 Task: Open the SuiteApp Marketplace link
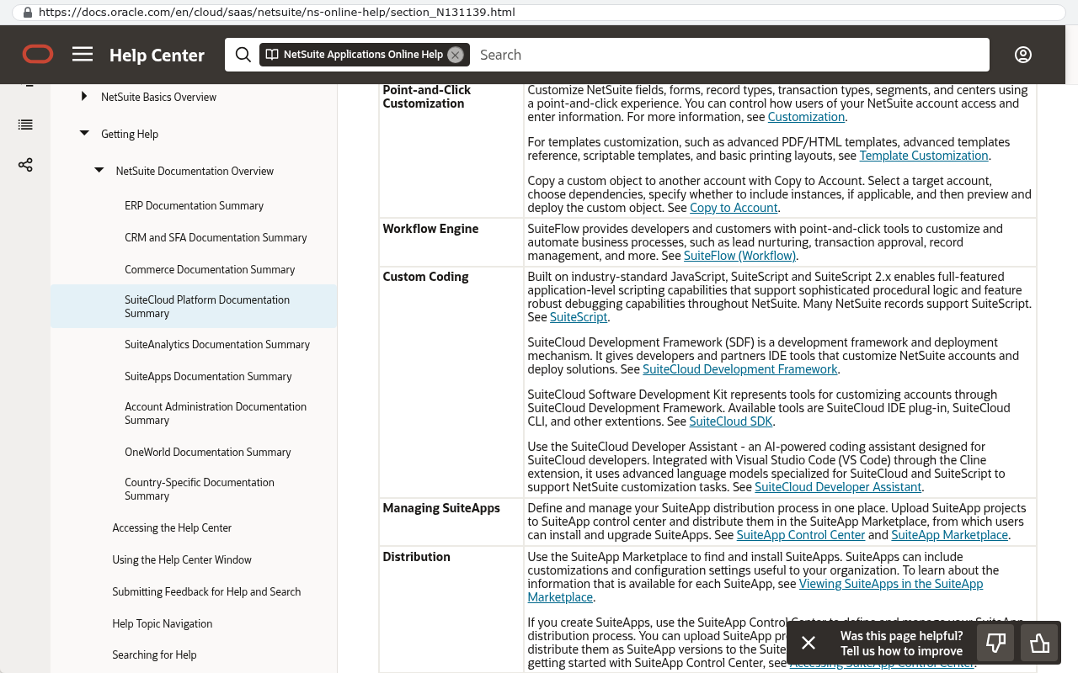[x=950, y=535]
